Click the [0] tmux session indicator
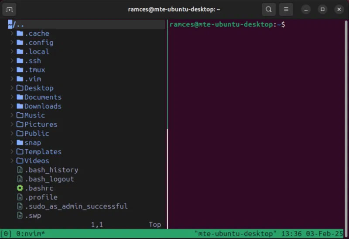Screen dimensions: 349x239 [6, 234]
